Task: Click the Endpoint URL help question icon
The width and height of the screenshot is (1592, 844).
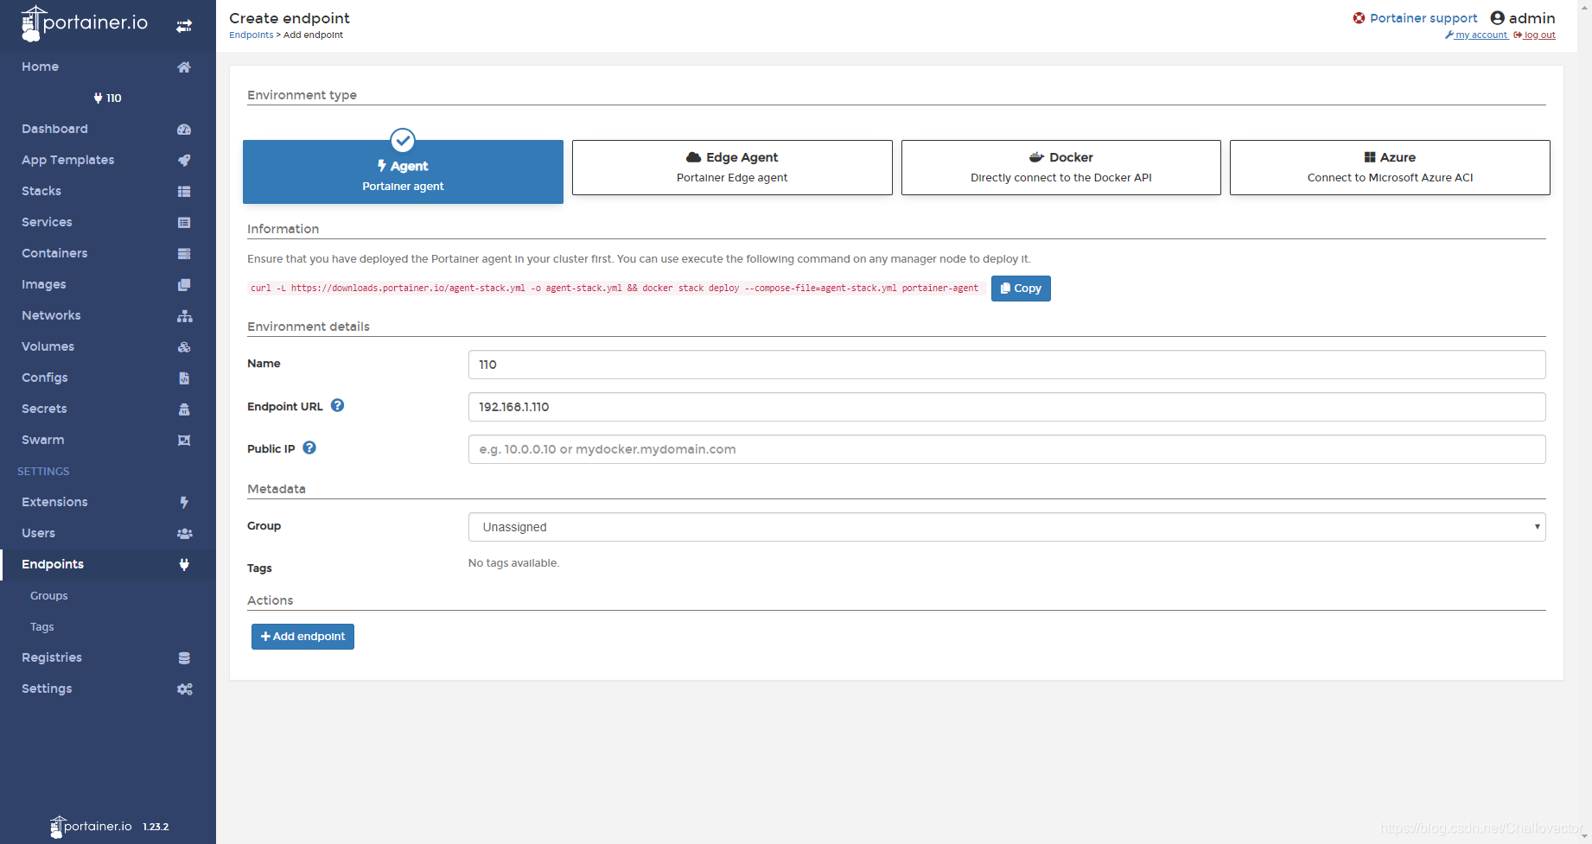Action: pyautogui.click(x=338, y=405)
